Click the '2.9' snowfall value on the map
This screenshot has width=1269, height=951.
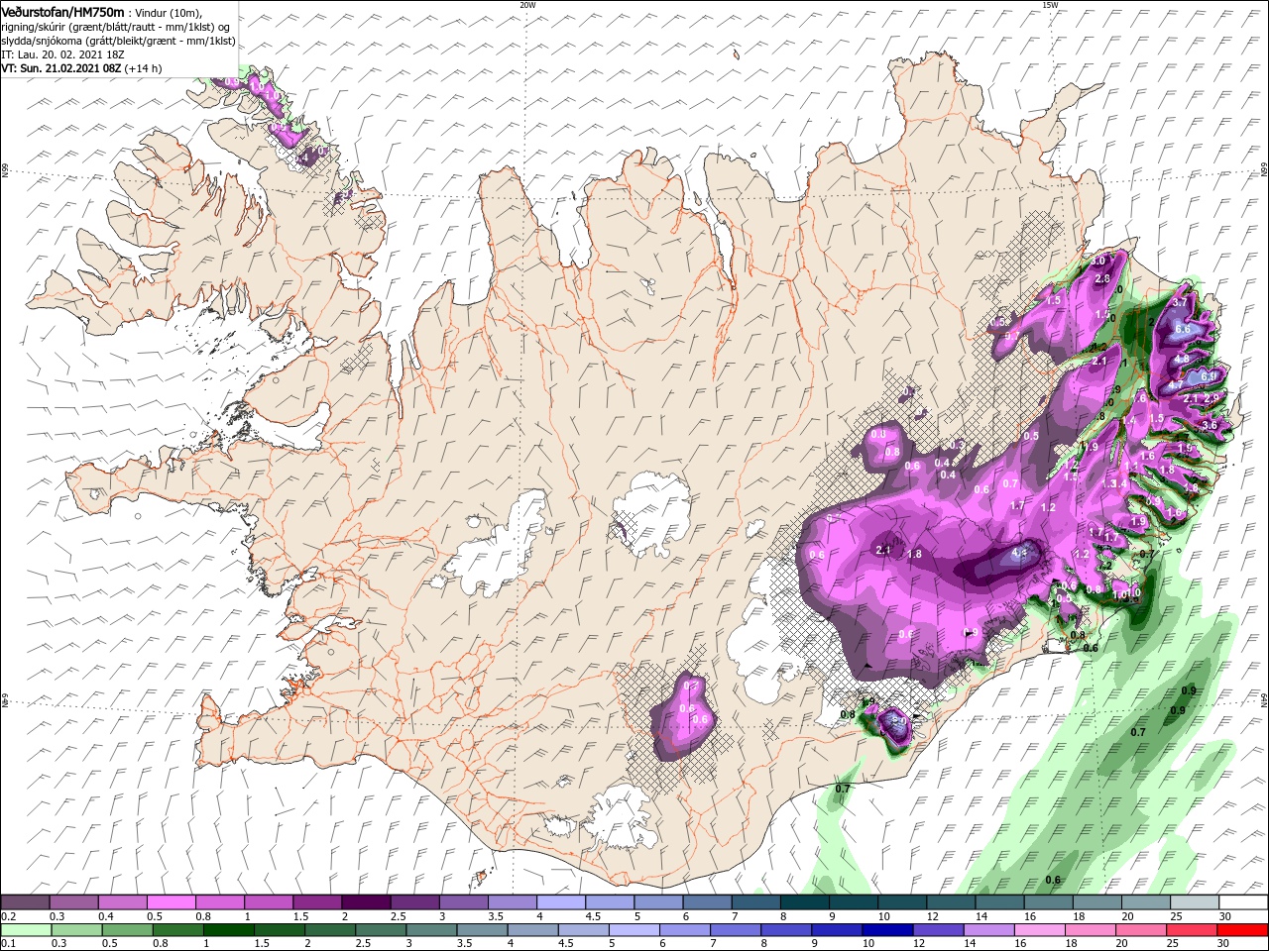coord(1211,398)
